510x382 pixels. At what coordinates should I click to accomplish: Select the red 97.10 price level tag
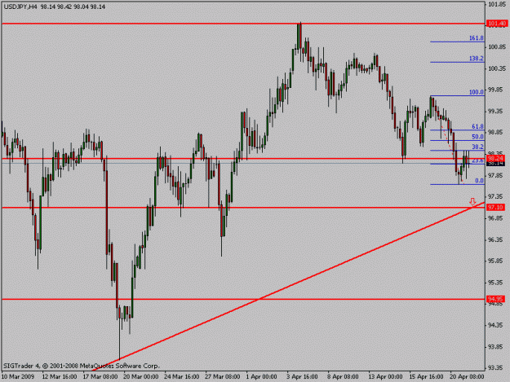495,207
